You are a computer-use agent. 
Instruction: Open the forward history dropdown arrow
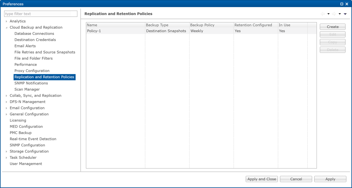pyautogui.click(x=340, y=14)
